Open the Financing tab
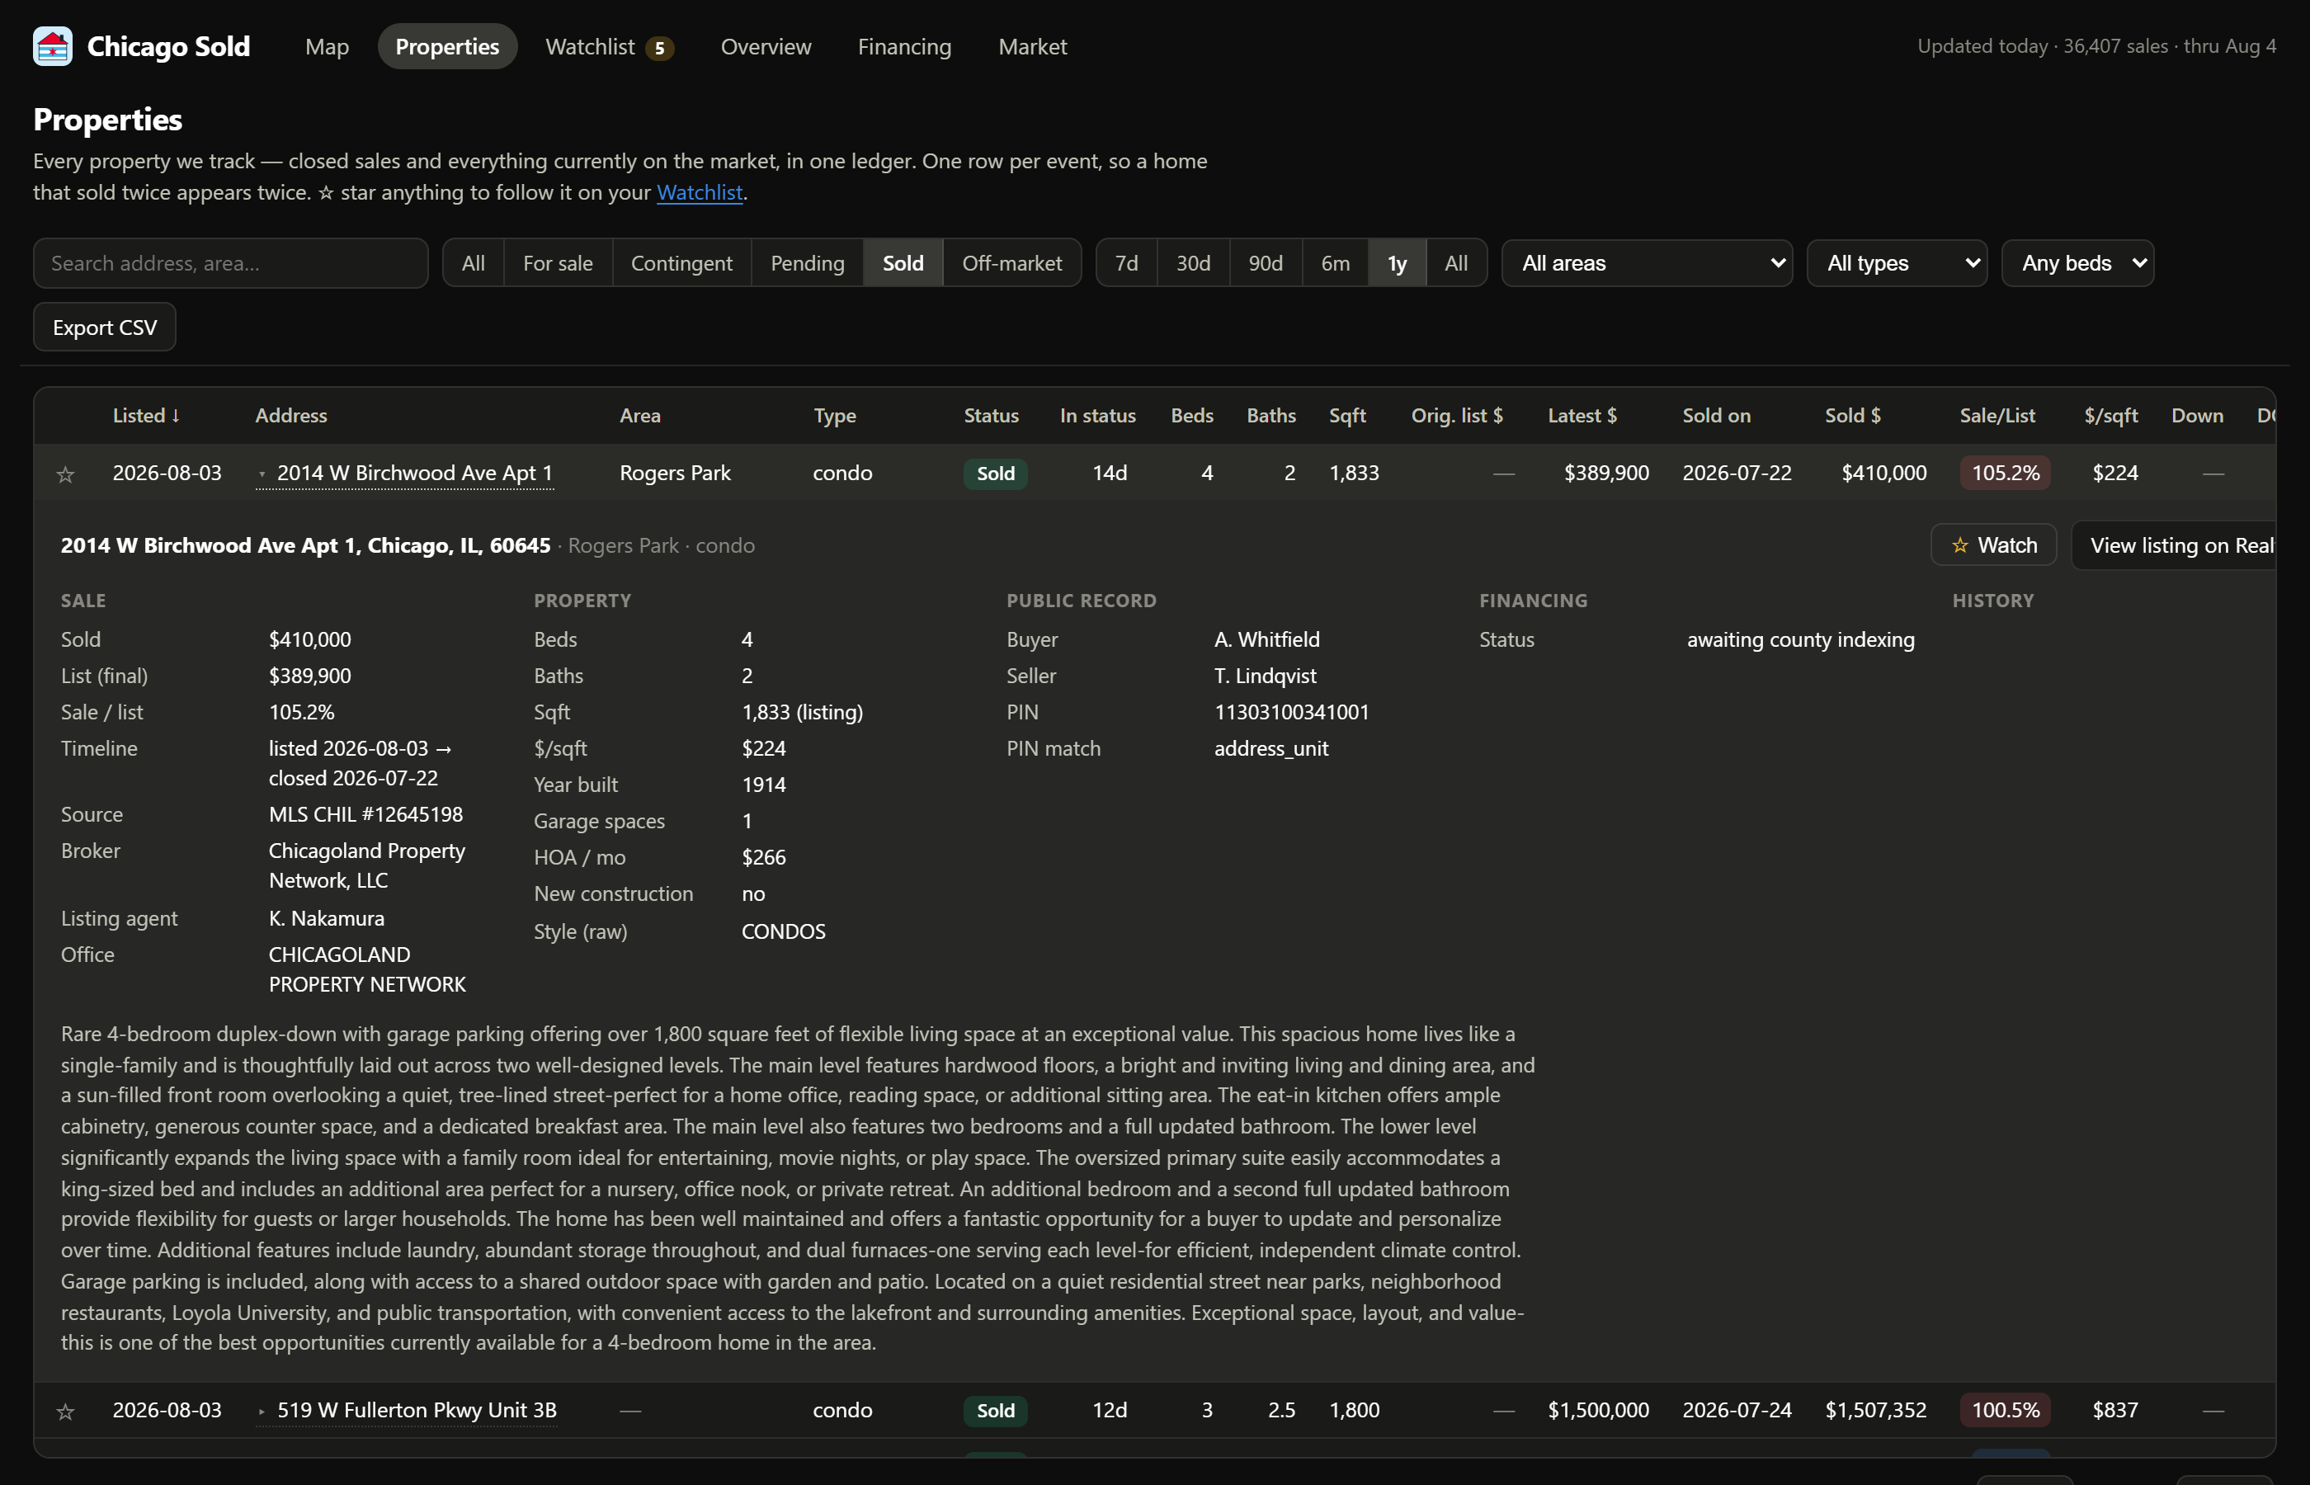Viewport: 2310px width, 1485px height. (x=904, y=46)
